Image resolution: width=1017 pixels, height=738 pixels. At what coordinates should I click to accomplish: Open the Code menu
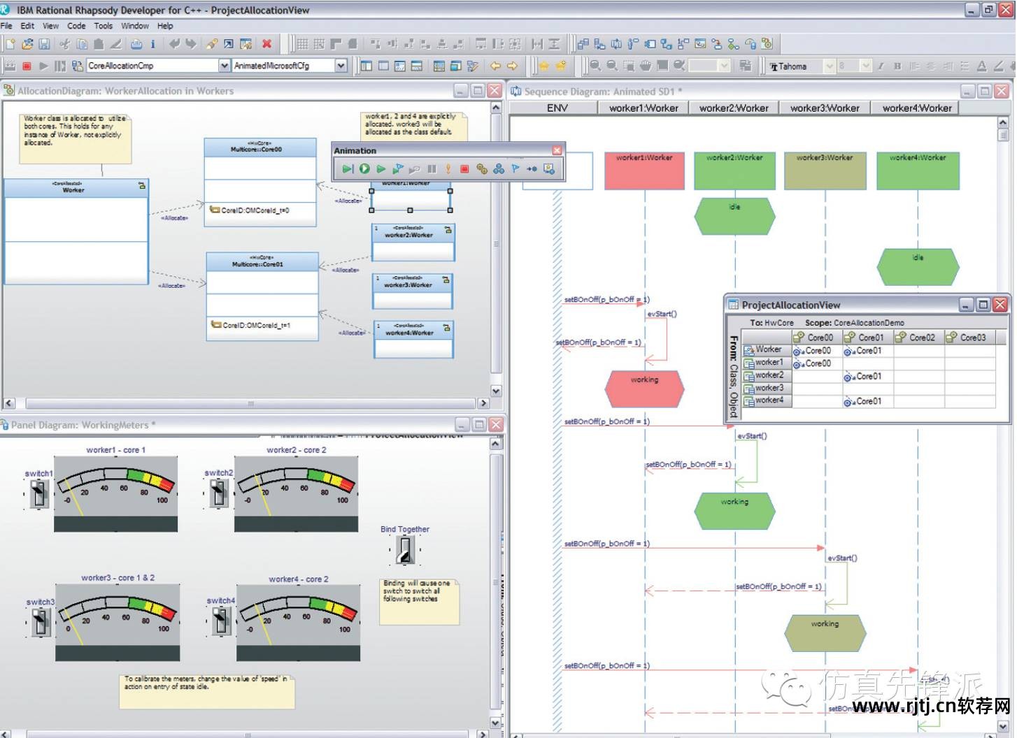[x=76, y=26]
